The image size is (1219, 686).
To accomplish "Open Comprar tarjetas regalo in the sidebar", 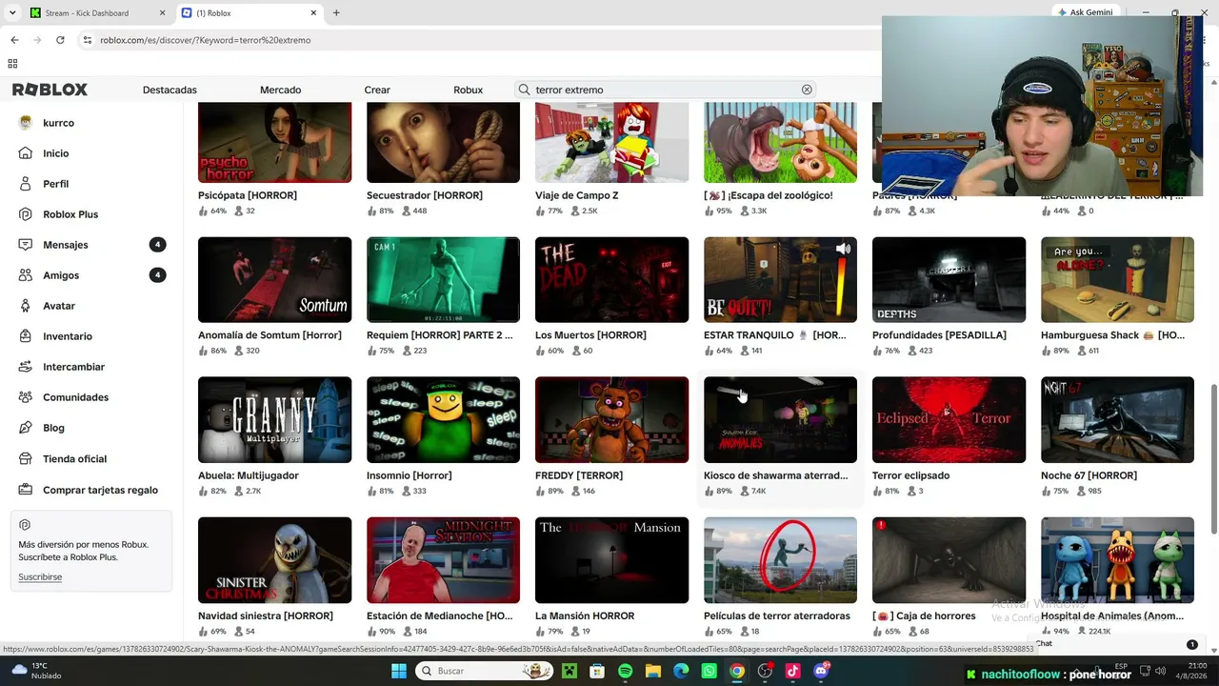I will coord(100,490).
